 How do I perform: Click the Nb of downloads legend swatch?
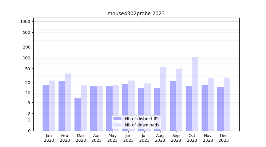(x=117, y=125)
